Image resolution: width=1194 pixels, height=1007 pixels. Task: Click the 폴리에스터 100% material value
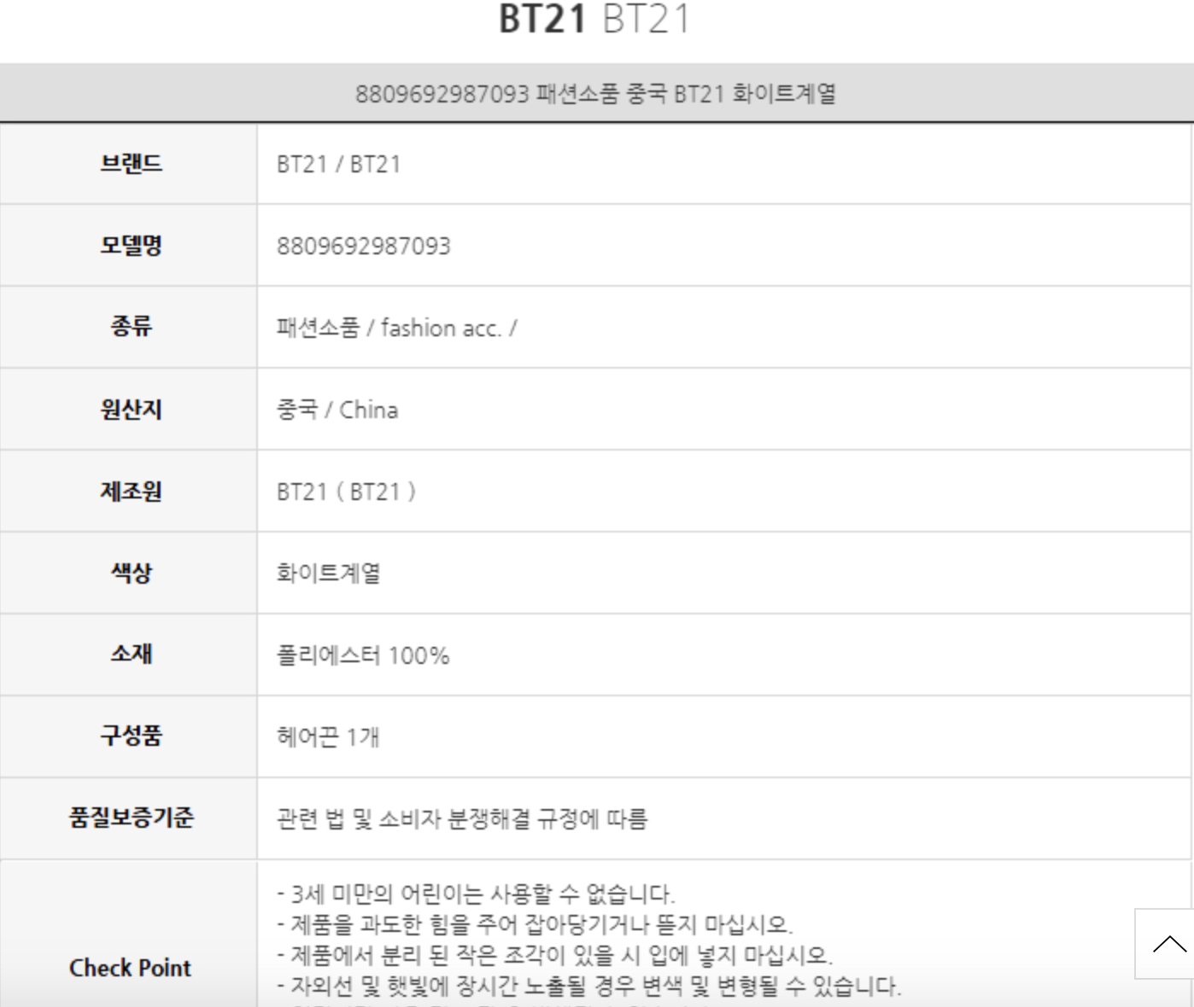point(363,655)
